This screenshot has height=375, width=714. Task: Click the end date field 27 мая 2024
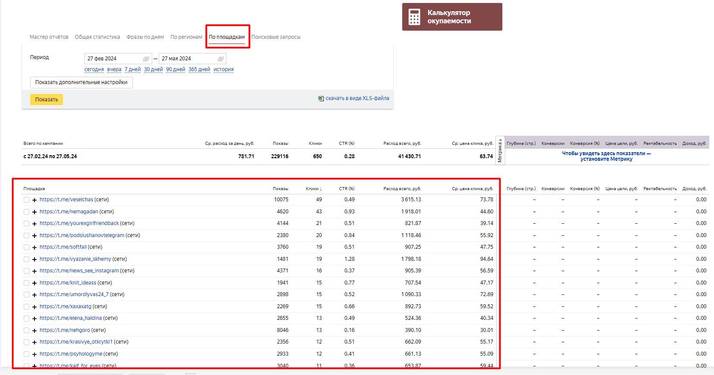(x=192, y=59)
